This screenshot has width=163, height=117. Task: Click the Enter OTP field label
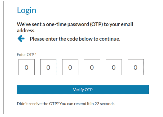pyautogui.click(x=25, y=55)
